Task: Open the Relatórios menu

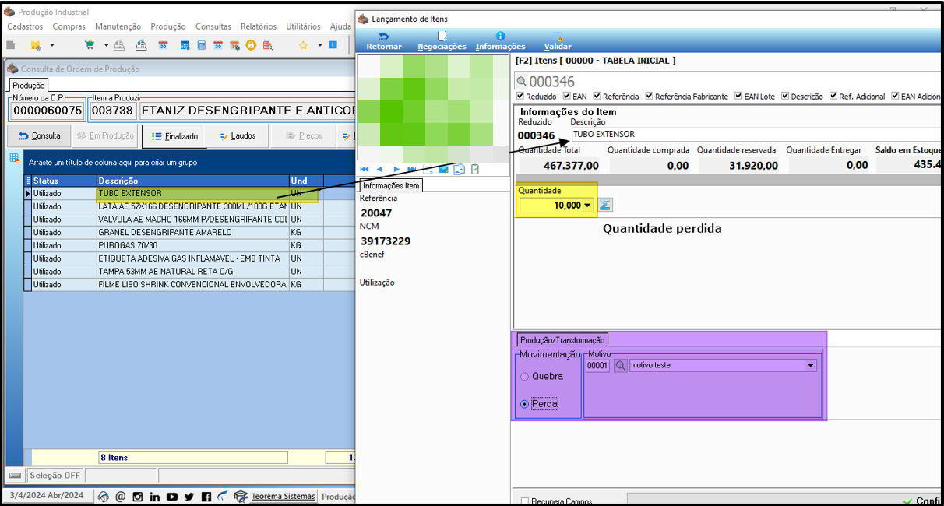Action: (x=259, y=26)
